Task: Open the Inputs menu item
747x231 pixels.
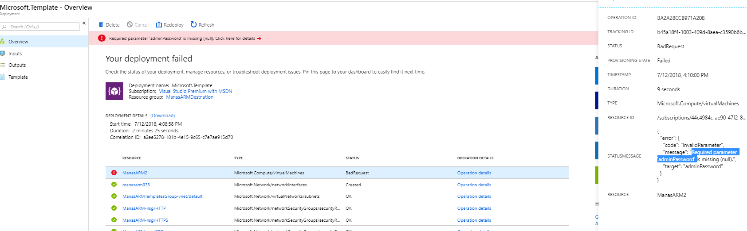Action: coord(44,54)
